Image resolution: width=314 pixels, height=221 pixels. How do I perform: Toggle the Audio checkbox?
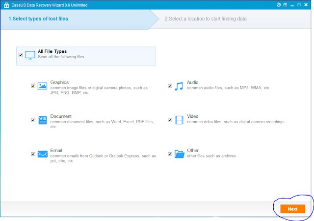click(170, 86)
